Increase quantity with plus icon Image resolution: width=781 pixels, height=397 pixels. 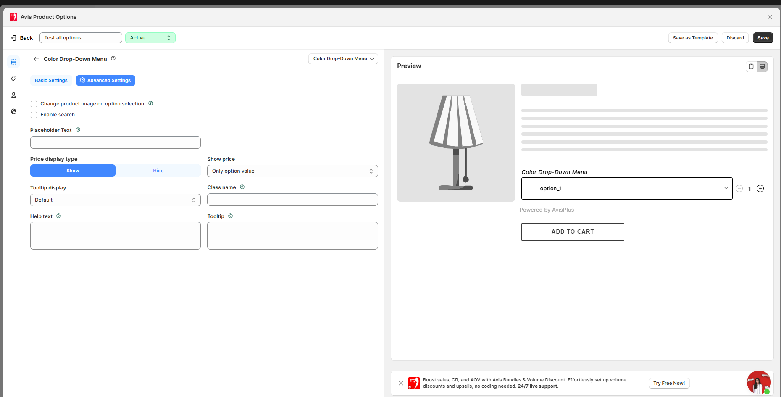tap(760, 189)
